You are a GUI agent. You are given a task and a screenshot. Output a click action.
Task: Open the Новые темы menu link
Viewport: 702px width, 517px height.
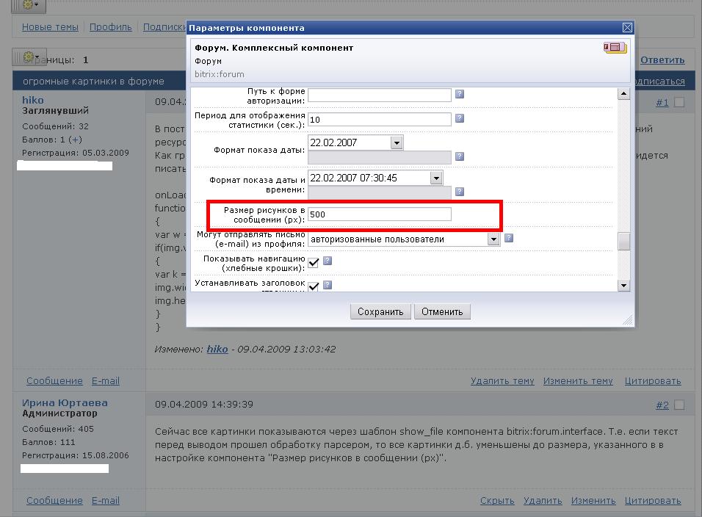pyautogui.click(x=50, y=26)
